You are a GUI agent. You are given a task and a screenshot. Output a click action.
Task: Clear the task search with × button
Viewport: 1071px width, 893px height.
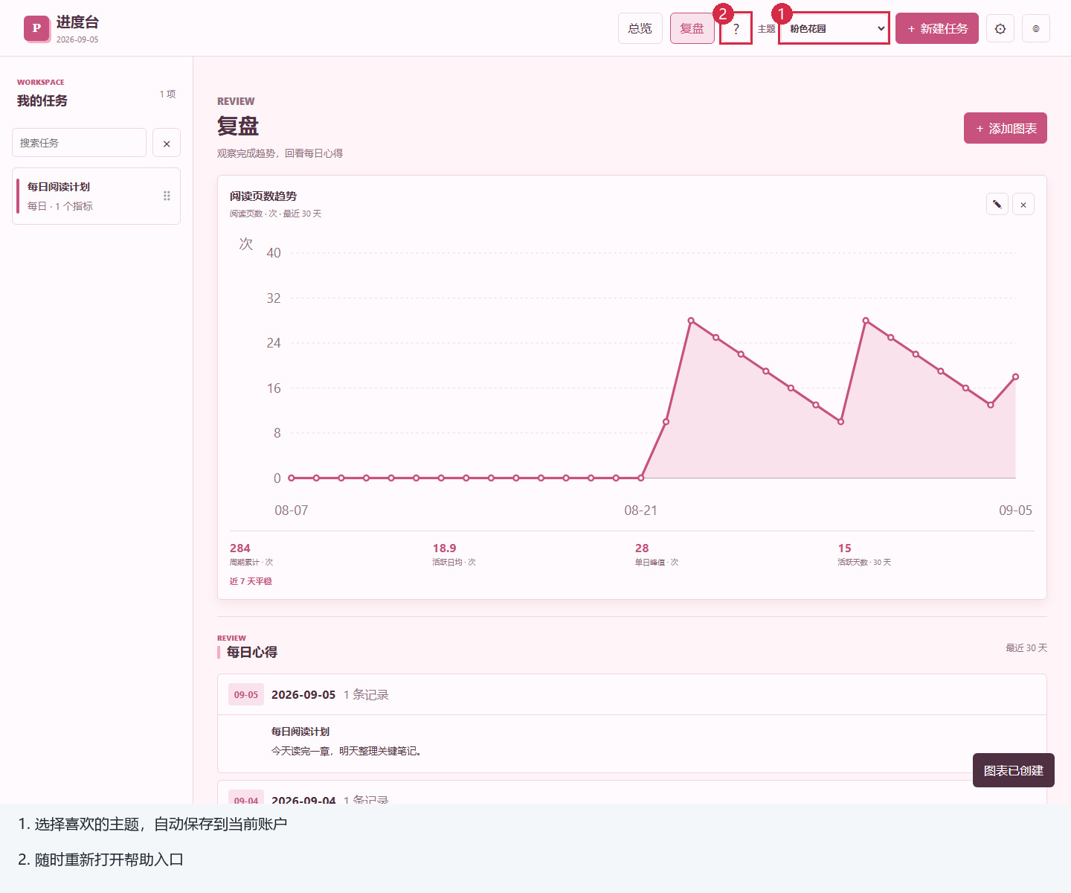[167, 143]
